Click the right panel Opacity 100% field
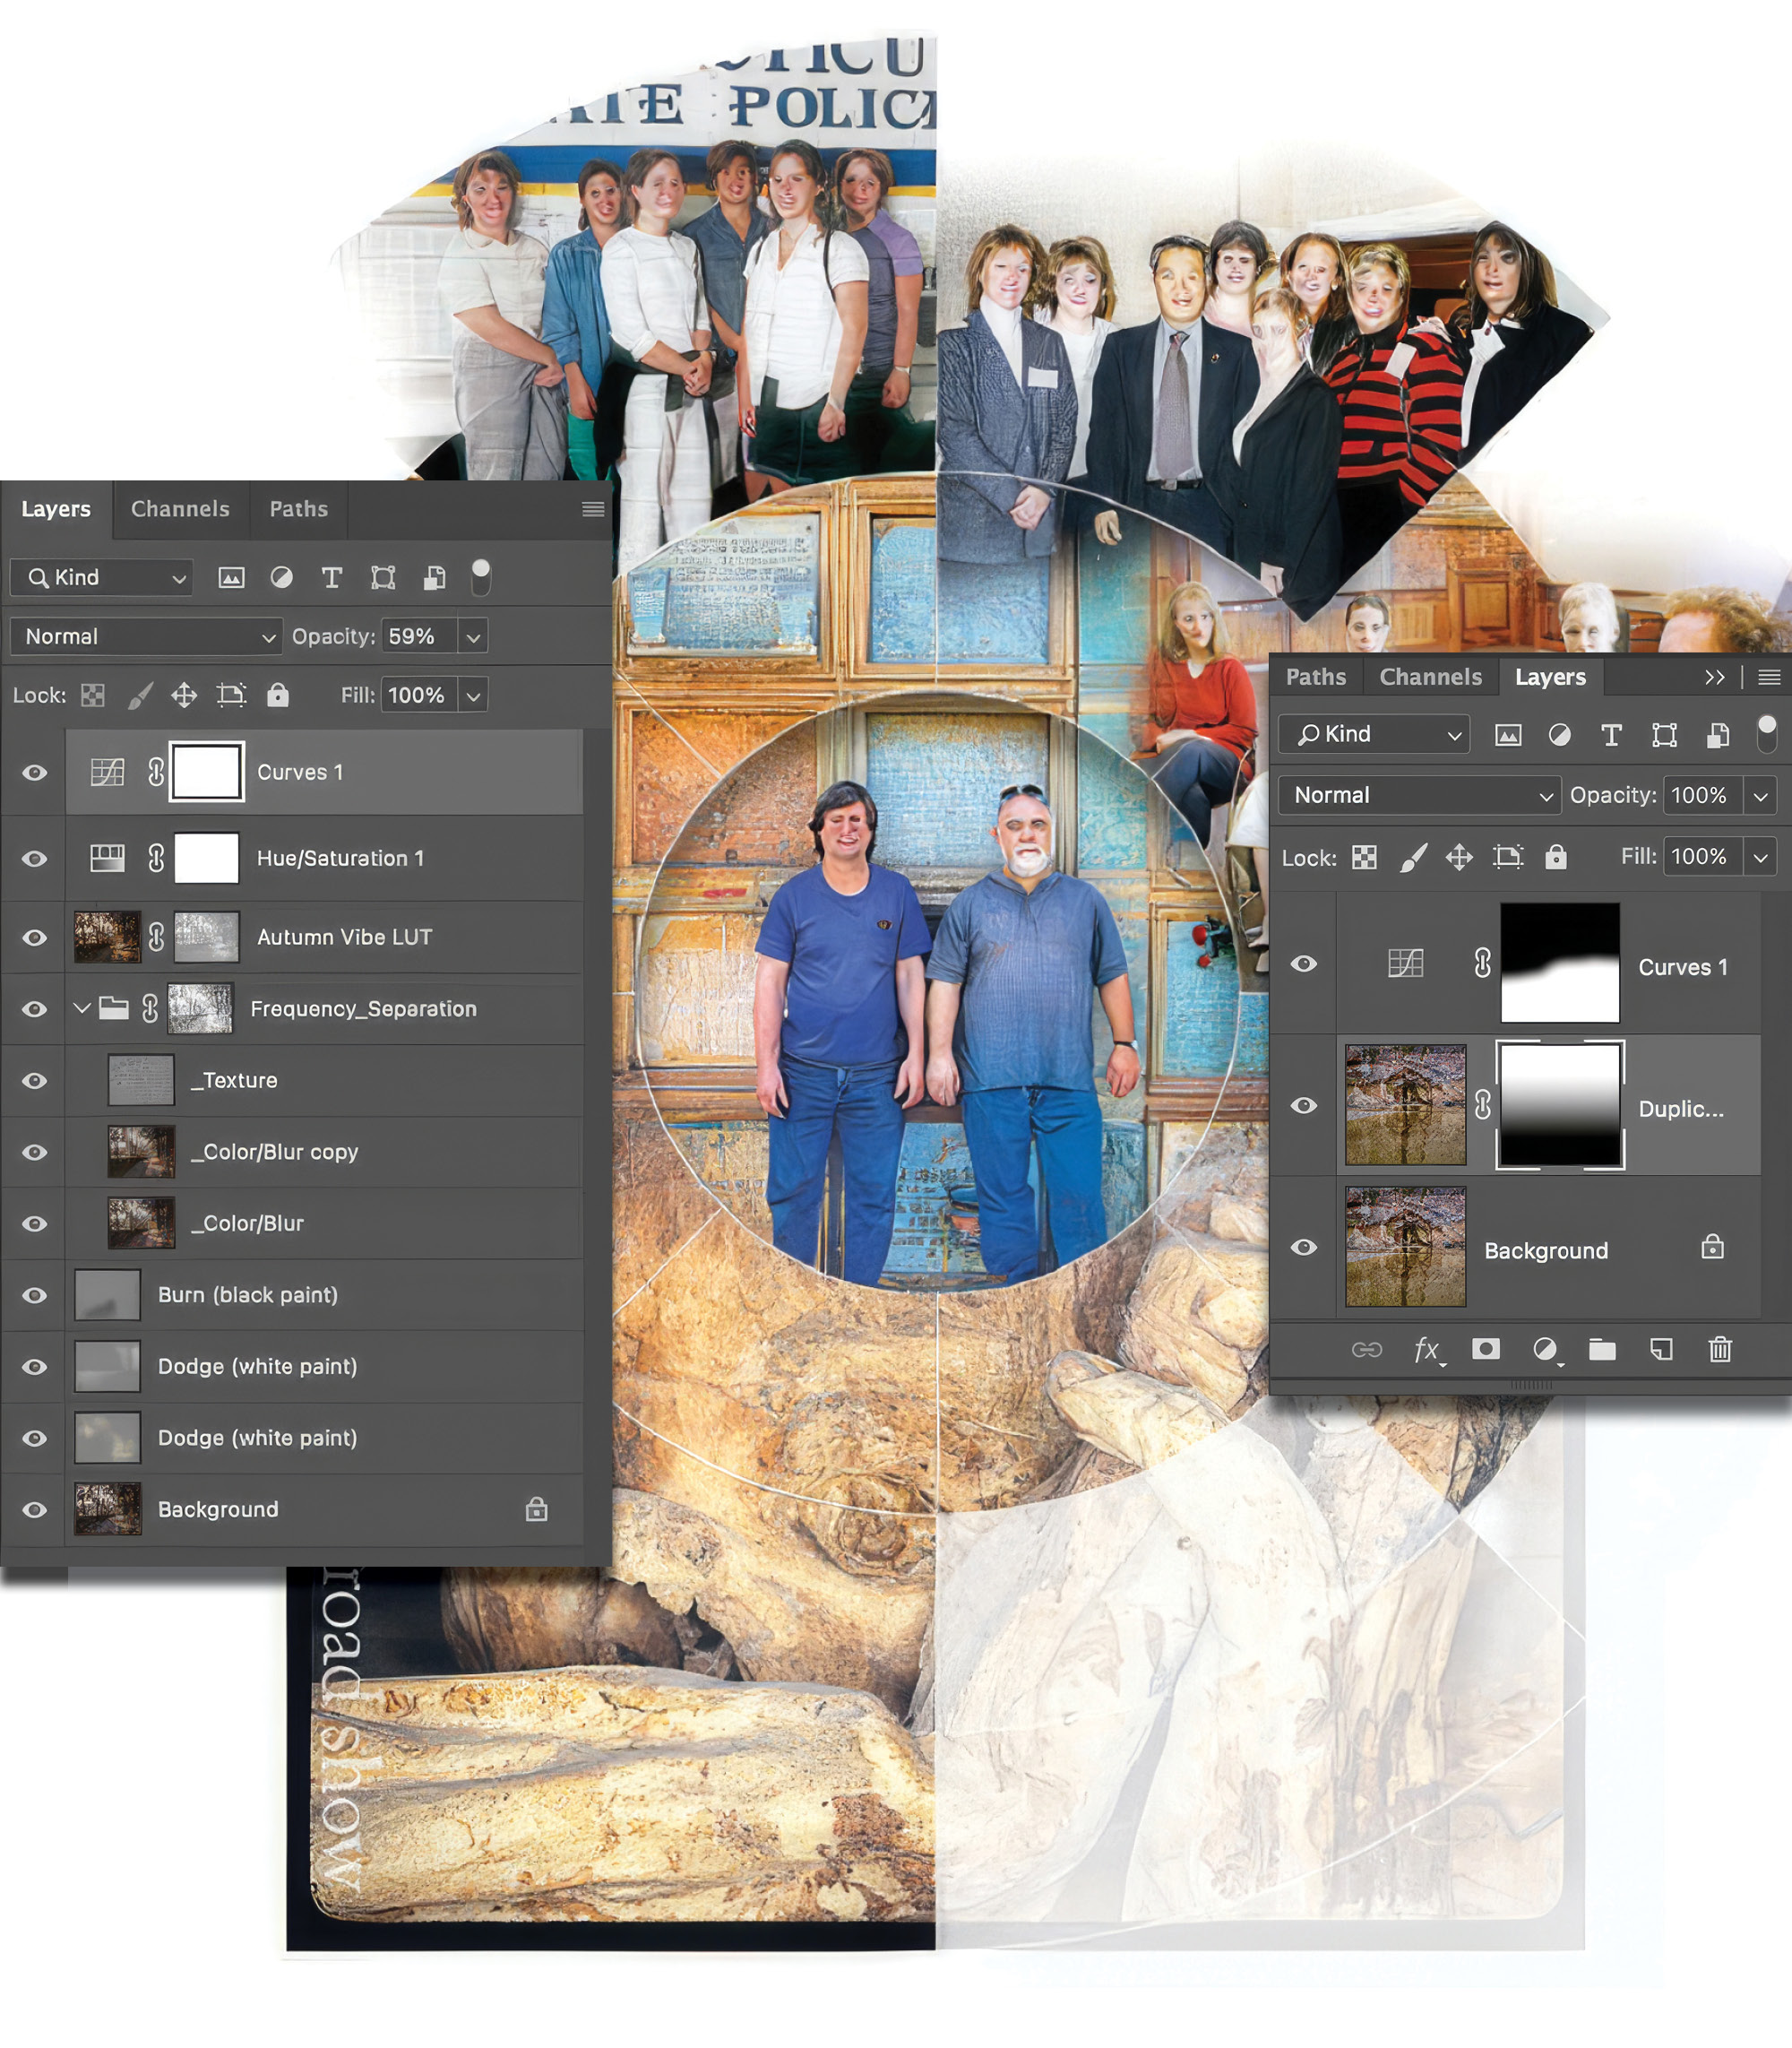 click(x=1703, y=795)
